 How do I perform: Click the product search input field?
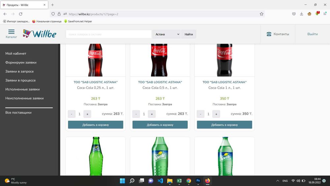pyautogui.click(x=109, y=34)
